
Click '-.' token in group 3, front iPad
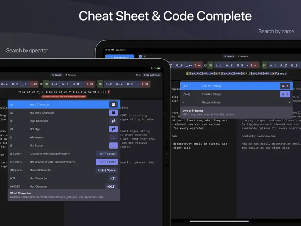click(138, 84)
